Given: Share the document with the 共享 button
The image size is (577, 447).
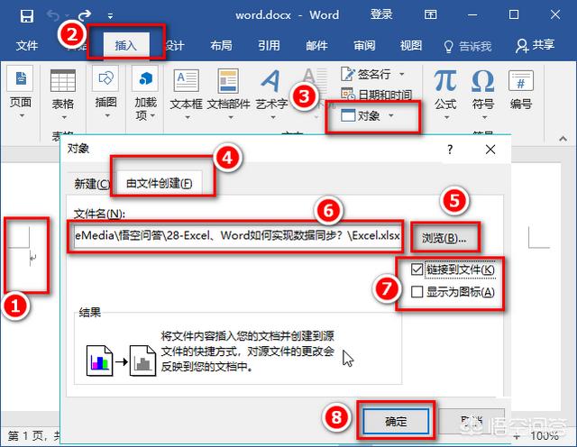Looking at the screenshot, I should click(535, 46).
